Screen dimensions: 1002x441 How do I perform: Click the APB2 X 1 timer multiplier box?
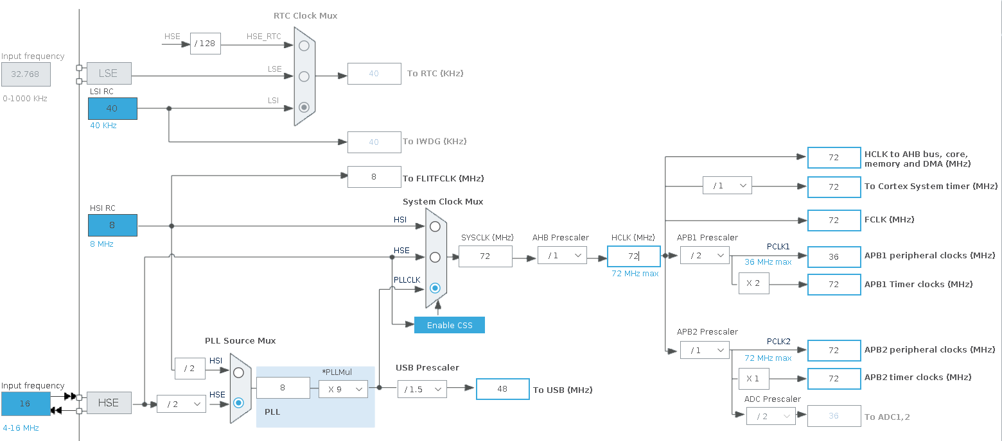[x=753, y=378]
